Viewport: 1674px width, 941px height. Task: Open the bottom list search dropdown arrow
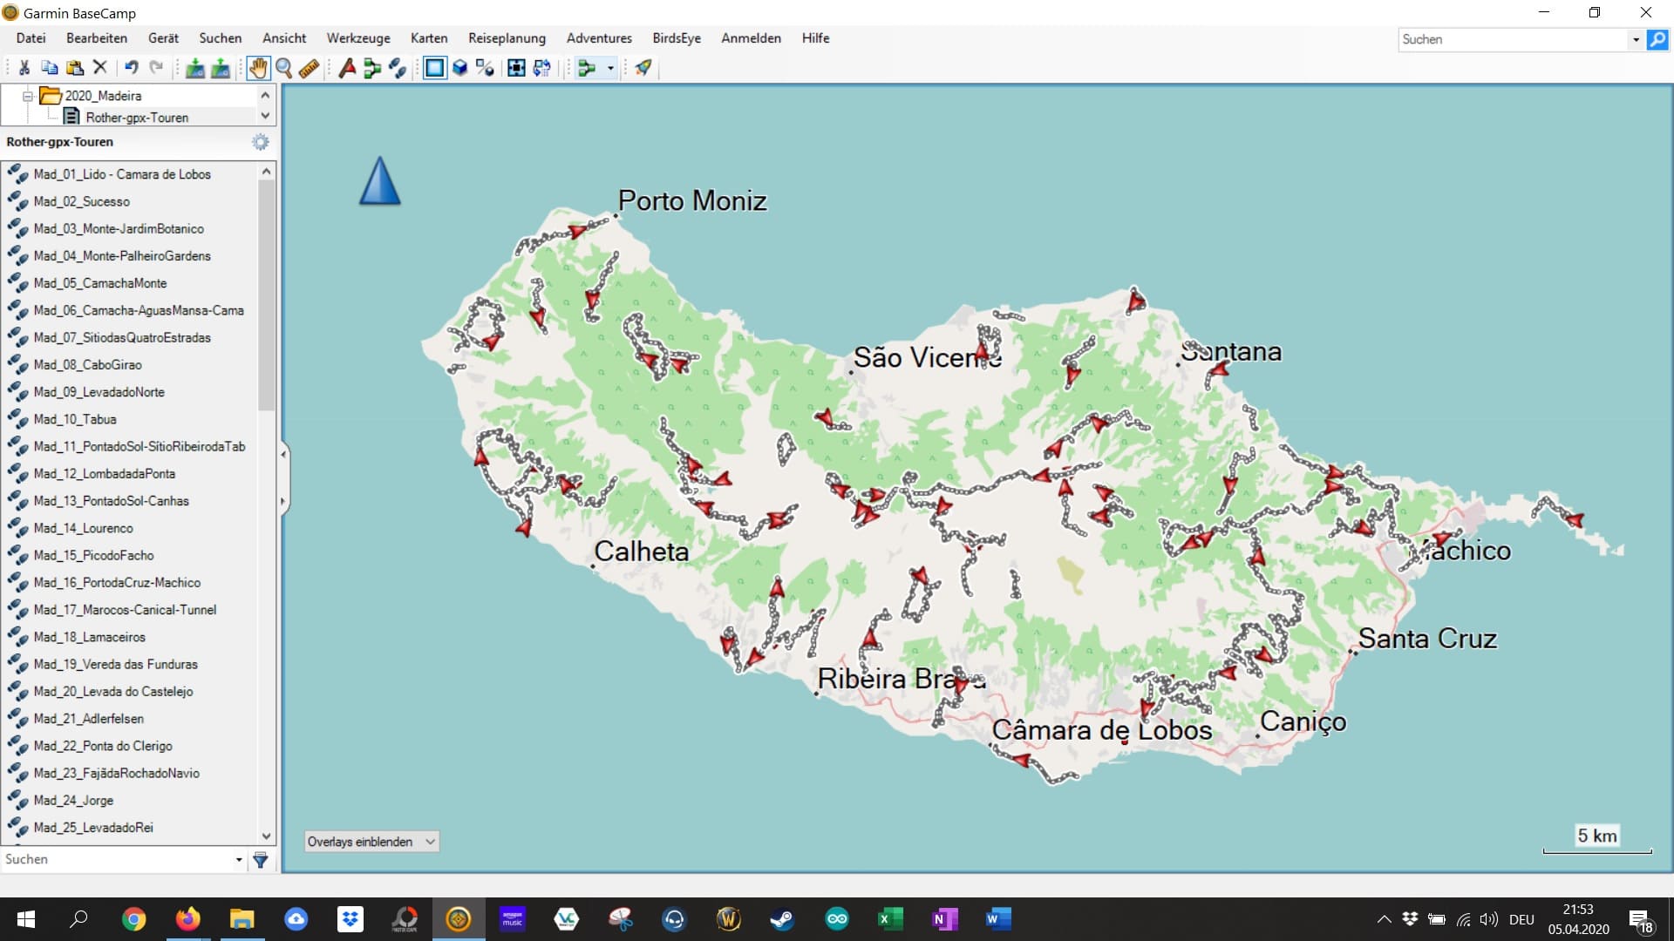point(239,860)
